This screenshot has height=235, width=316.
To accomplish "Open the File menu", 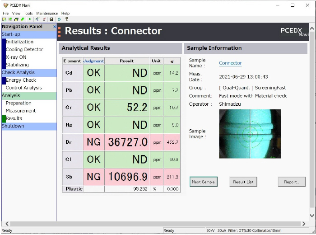I will (x=5, y=13).
